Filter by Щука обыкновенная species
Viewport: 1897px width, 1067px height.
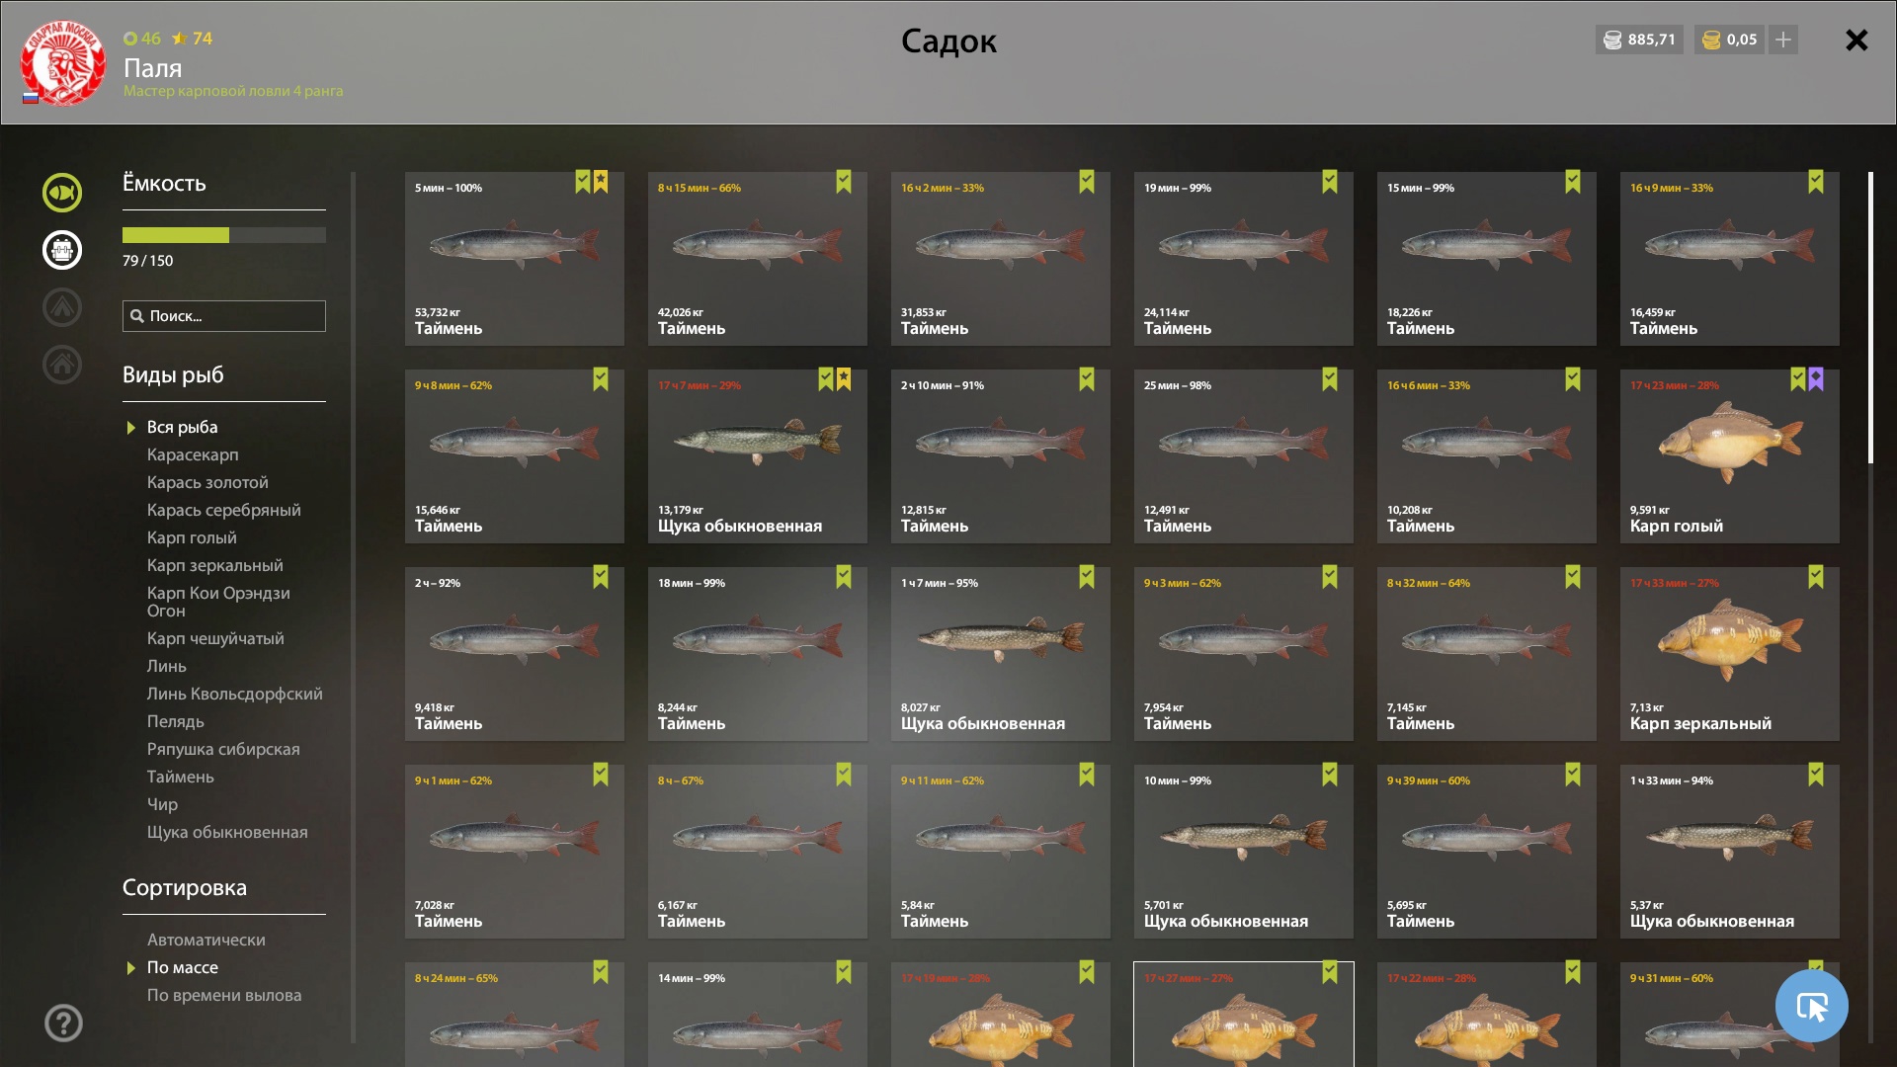pyautogui.click(x=227, y=832)
